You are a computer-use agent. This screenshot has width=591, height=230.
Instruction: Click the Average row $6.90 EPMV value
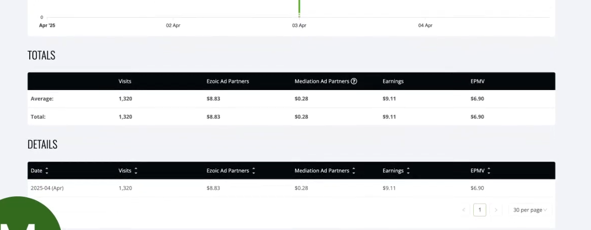point(477,99)
